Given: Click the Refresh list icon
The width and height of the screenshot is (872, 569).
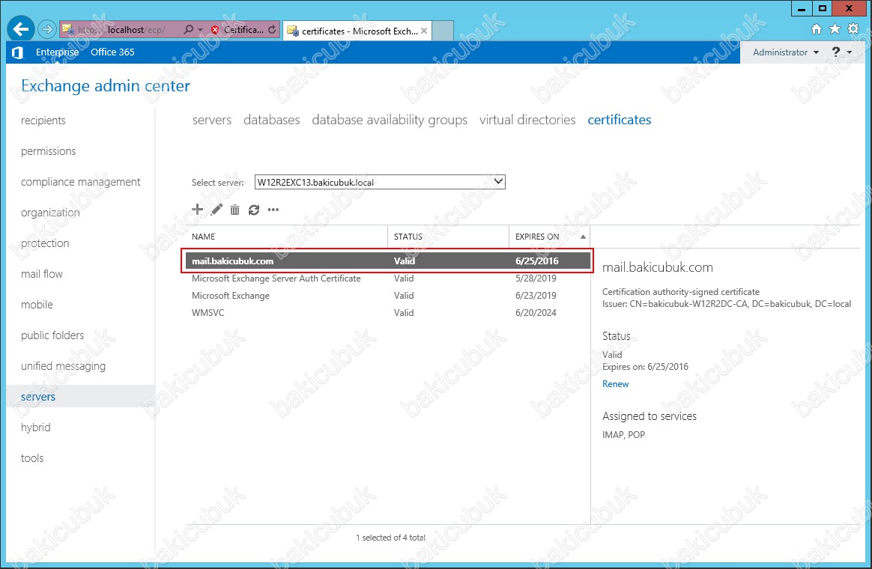Looking at the screenshot, I should click(x=254, y=210).
